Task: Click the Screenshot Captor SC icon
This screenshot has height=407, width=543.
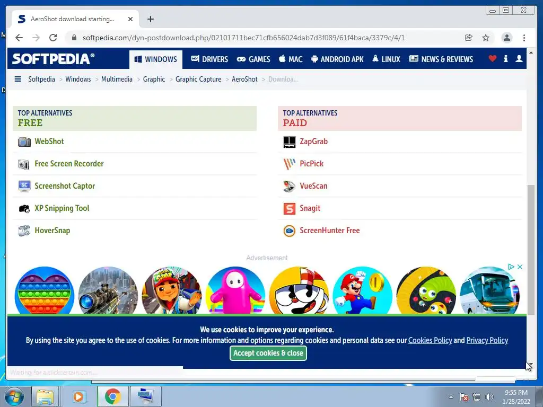Action: pos(24,186)
